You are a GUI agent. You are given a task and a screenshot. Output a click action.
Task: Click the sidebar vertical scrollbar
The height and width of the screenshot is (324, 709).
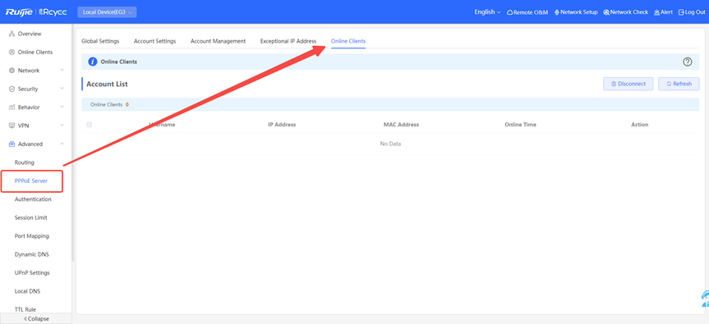pos(73,143)
